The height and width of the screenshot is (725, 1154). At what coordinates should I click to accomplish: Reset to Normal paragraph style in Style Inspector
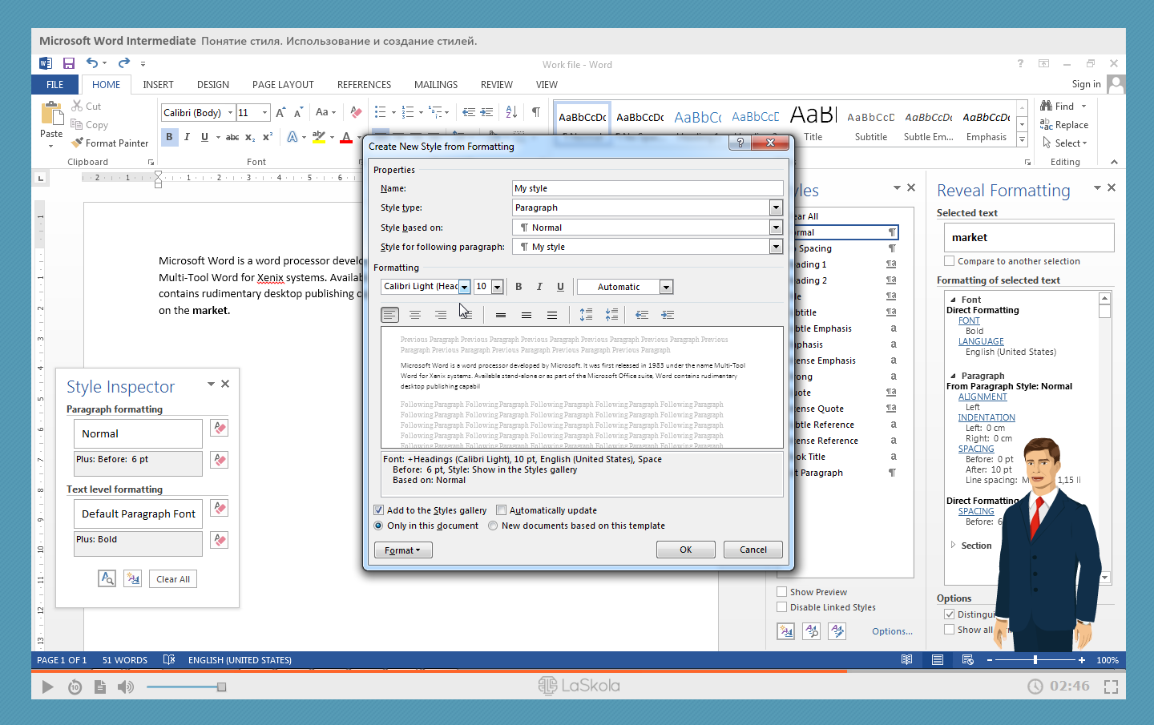click(219, 429)
